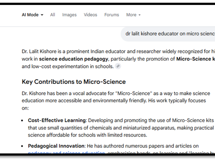Open the pedagogy and science education link

point(66,152)
